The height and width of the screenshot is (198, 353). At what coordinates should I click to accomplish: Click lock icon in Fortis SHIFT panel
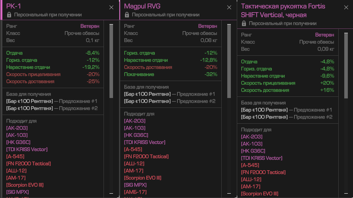244,23
